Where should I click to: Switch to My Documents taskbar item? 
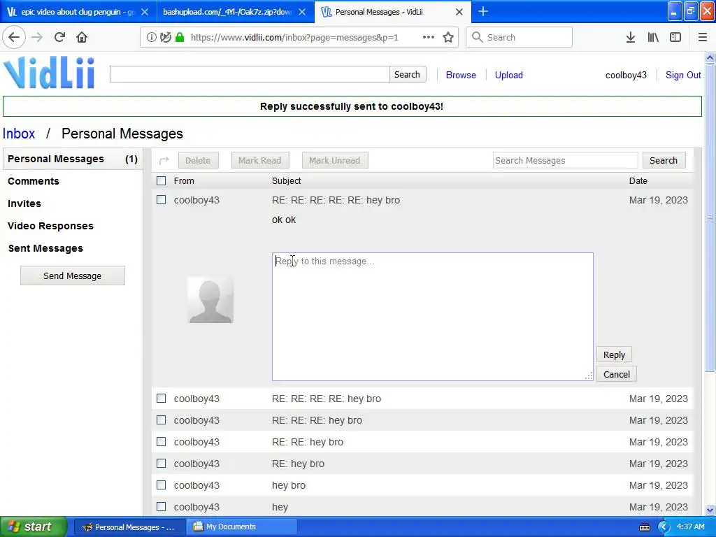coord(241,527)
